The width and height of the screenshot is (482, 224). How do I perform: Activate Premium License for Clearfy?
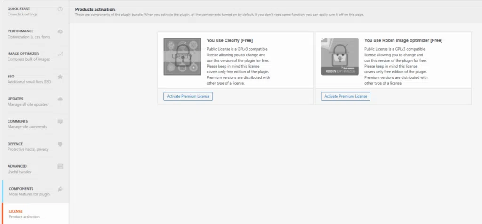(189, 96)
